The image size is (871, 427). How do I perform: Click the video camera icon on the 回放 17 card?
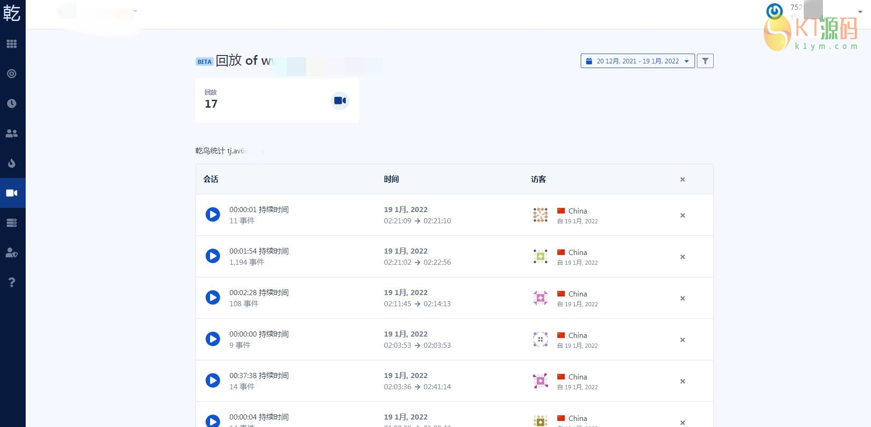(x=340, y=101)
